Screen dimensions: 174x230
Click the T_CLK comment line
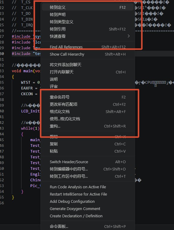click(x=22, y=8)
